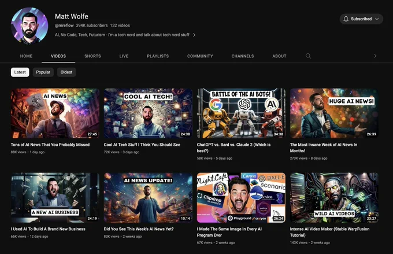Open the Home tab
The width and height of the screenshot is (393, 254).
pyautogui.click(x=26, y=56)
